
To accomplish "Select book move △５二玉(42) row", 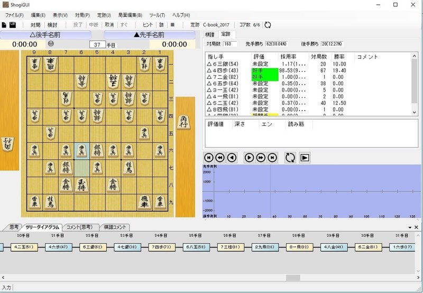I will tap(308, 103).
